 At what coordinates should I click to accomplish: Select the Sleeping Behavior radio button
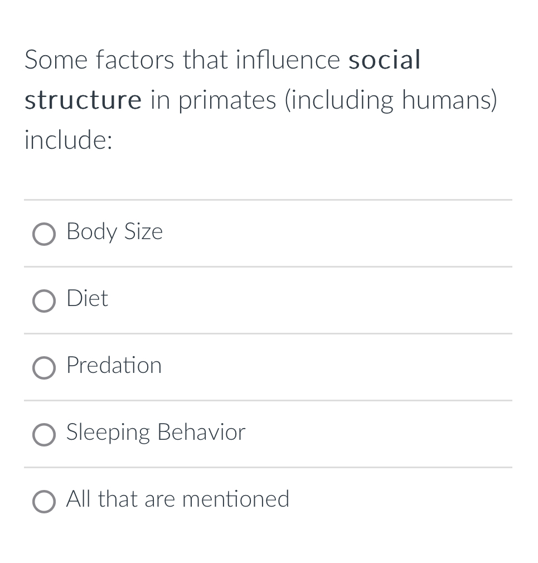(x=44, y=435)
